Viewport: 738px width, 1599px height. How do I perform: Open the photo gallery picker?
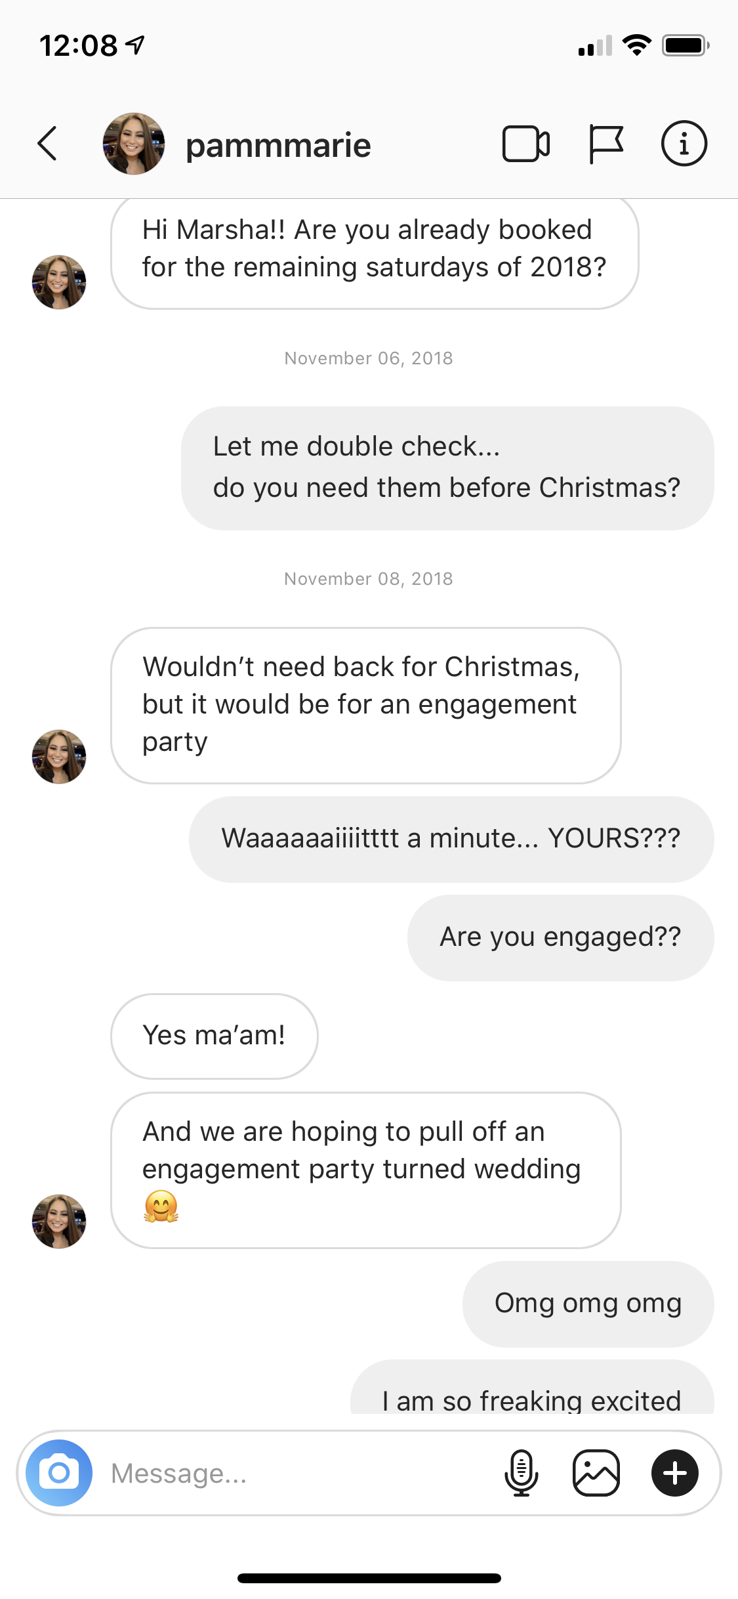[596, 1473]
